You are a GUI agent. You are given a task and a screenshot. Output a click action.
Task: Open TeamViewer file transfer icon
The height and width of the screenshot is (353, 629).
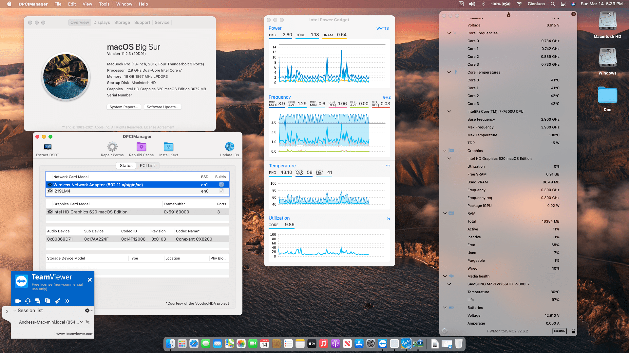coord(48,301)
